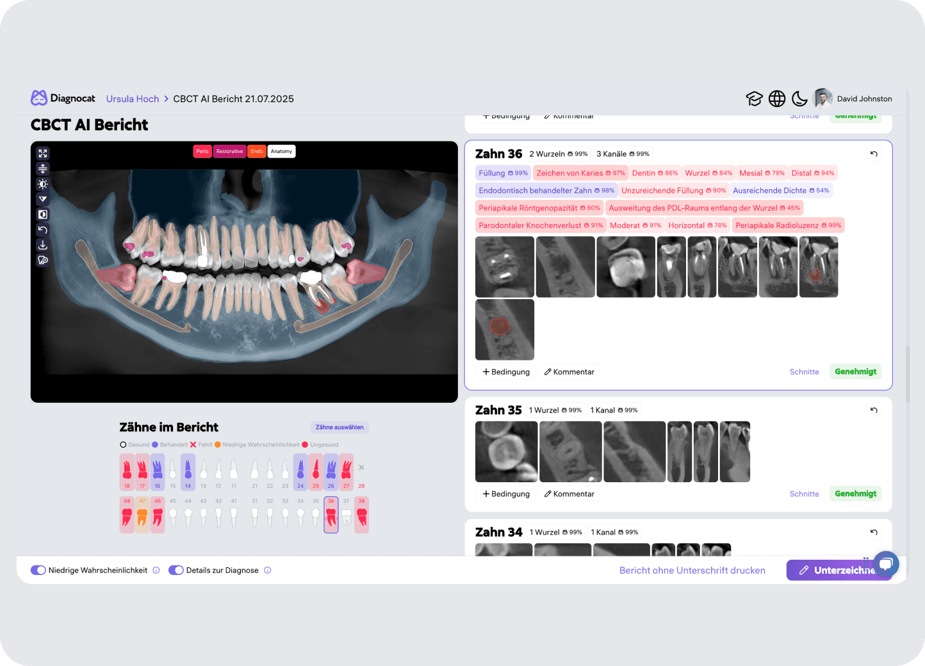
Task: Open Zahn 36 thumbnail with red circle
Action: click(x=505, y=330)
